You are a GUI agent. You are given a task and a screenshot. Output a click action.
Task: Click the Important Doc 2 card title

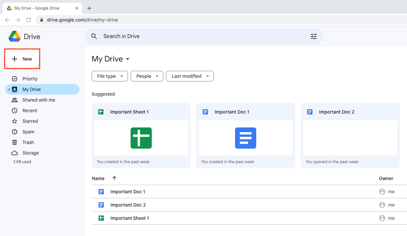point(337,112)
